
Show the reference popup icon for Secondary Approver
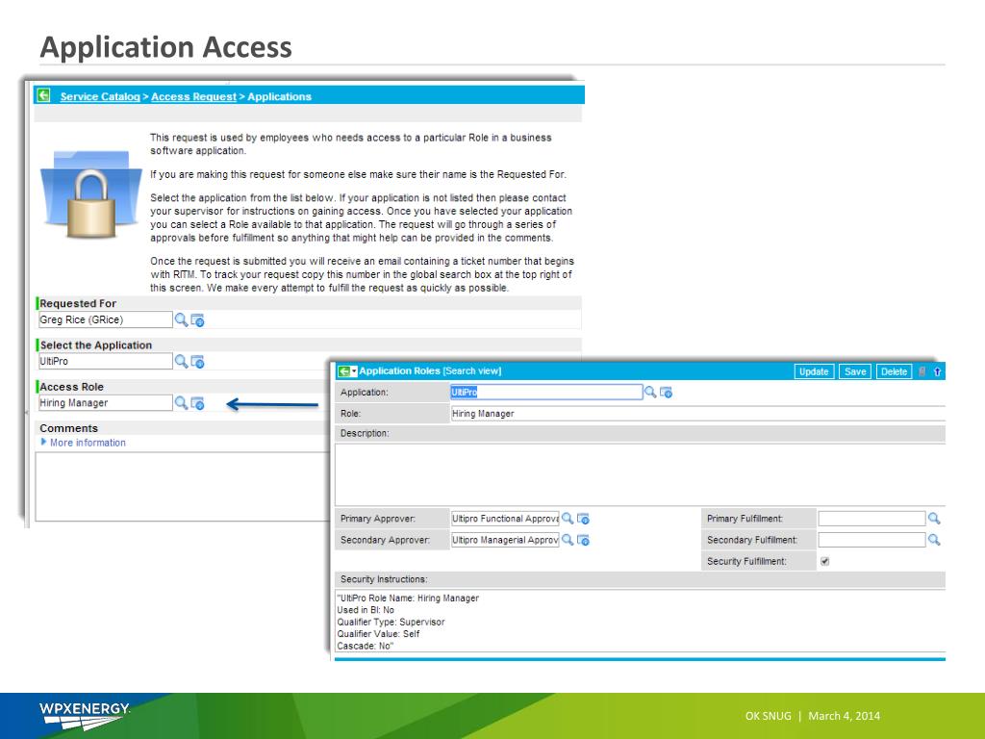583,541
